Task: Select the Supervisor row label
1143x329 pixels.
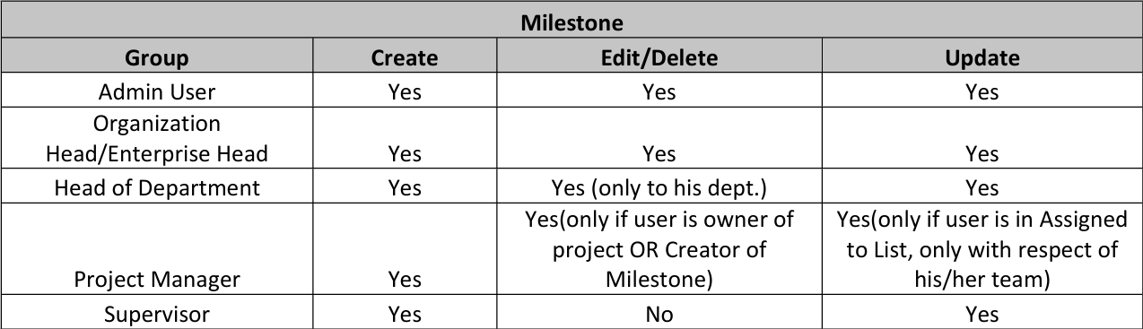Action: coord(157,314)
